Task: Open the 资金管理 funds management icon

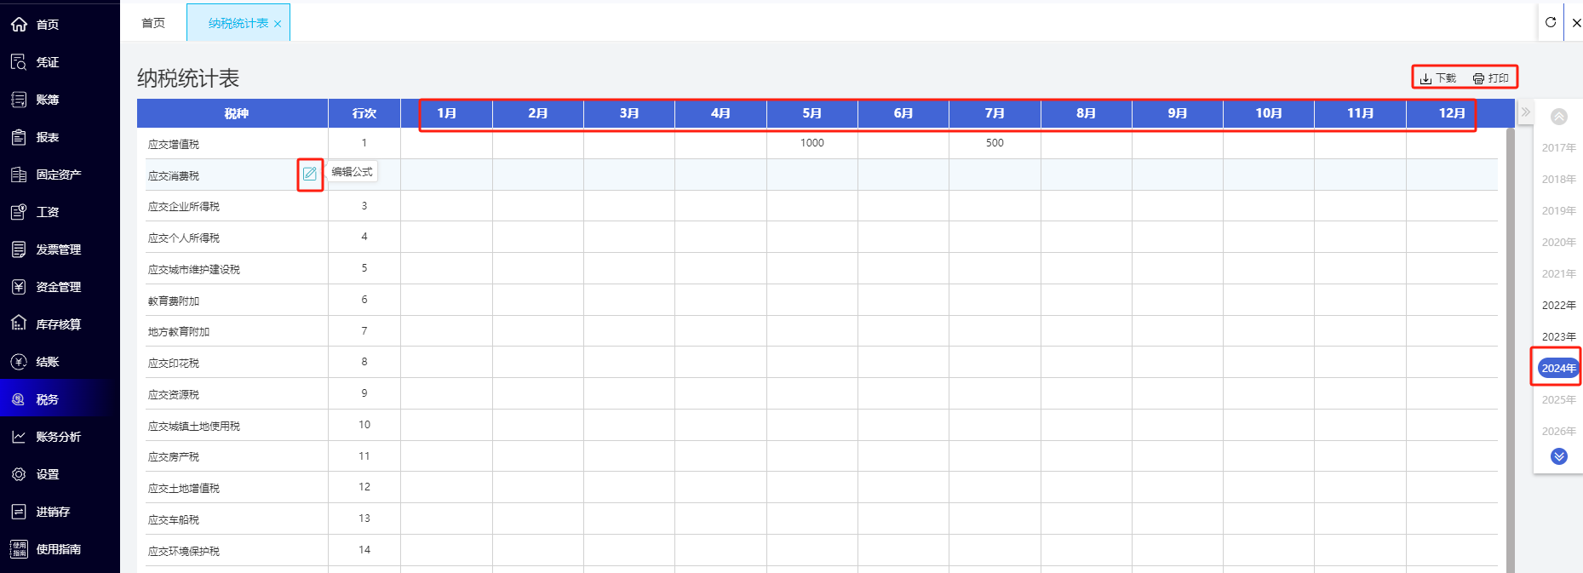Action: (19, 287)
